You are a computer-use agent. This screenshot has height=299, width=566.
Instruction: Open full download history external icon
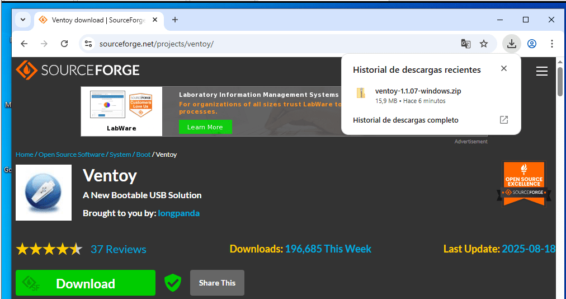click(x=503, y=120)
